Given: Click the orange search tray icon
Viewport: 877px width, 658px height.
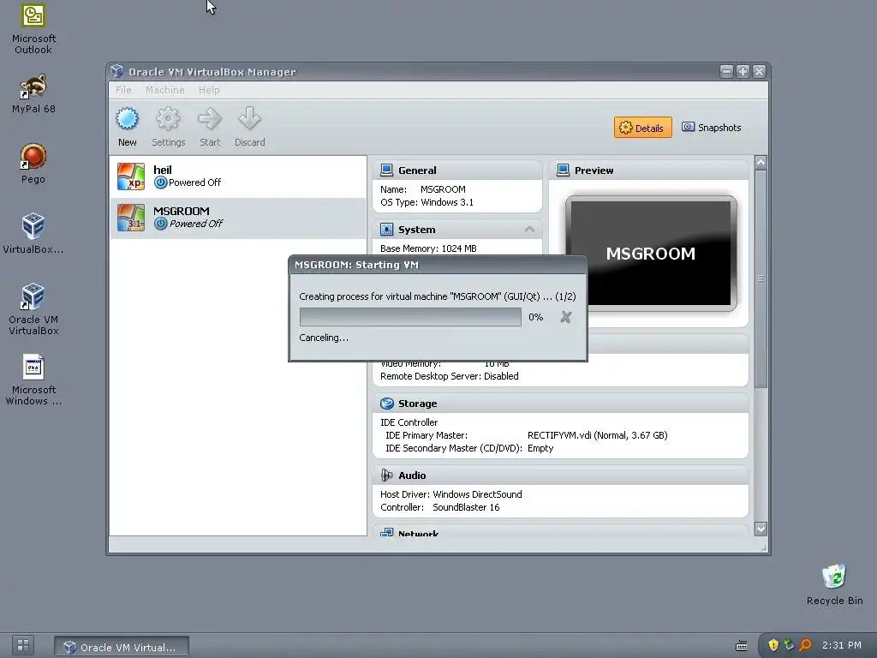Looking at the screenshot, I should point(805,645).
